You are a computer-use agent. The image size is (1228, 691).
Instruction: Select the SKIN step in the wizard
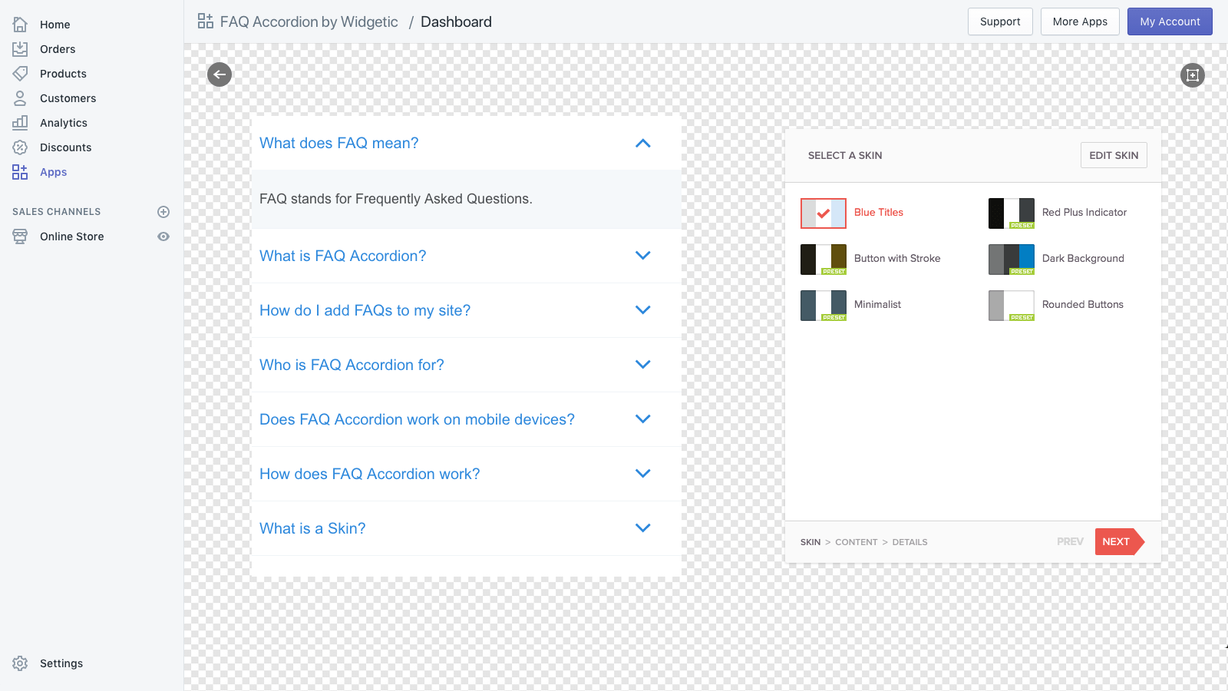pos(810,542)
